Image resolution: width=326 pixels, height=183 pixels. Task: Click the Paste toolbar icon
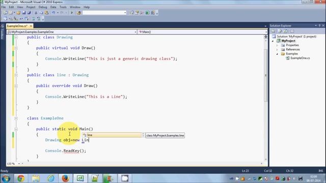point(47,13)
